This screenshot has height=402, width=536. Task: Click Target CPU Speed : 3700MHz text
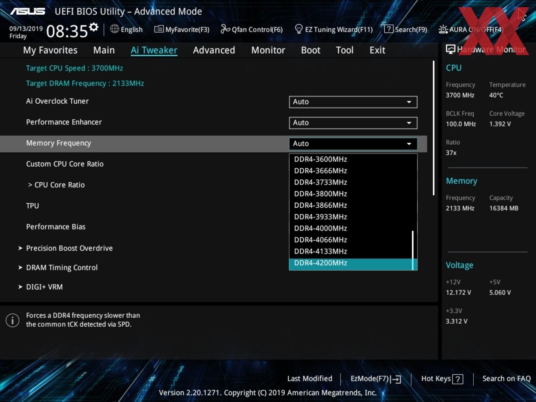[x=74, y=68]
